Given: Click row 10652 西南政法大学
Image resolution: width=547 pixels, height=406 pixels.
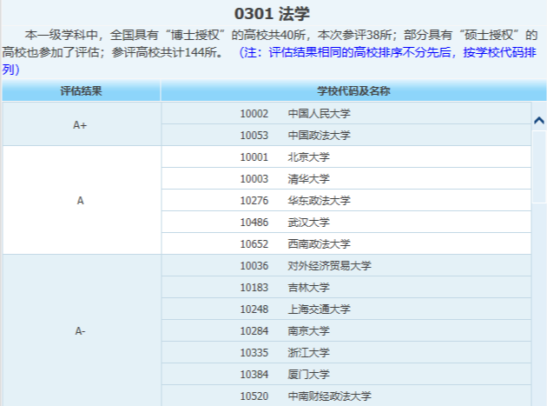Looking at the screenshot, I should 346,243.
